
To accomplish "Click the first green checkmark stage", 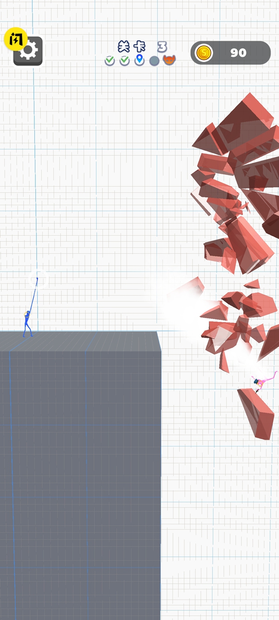I will pos(110,60).
